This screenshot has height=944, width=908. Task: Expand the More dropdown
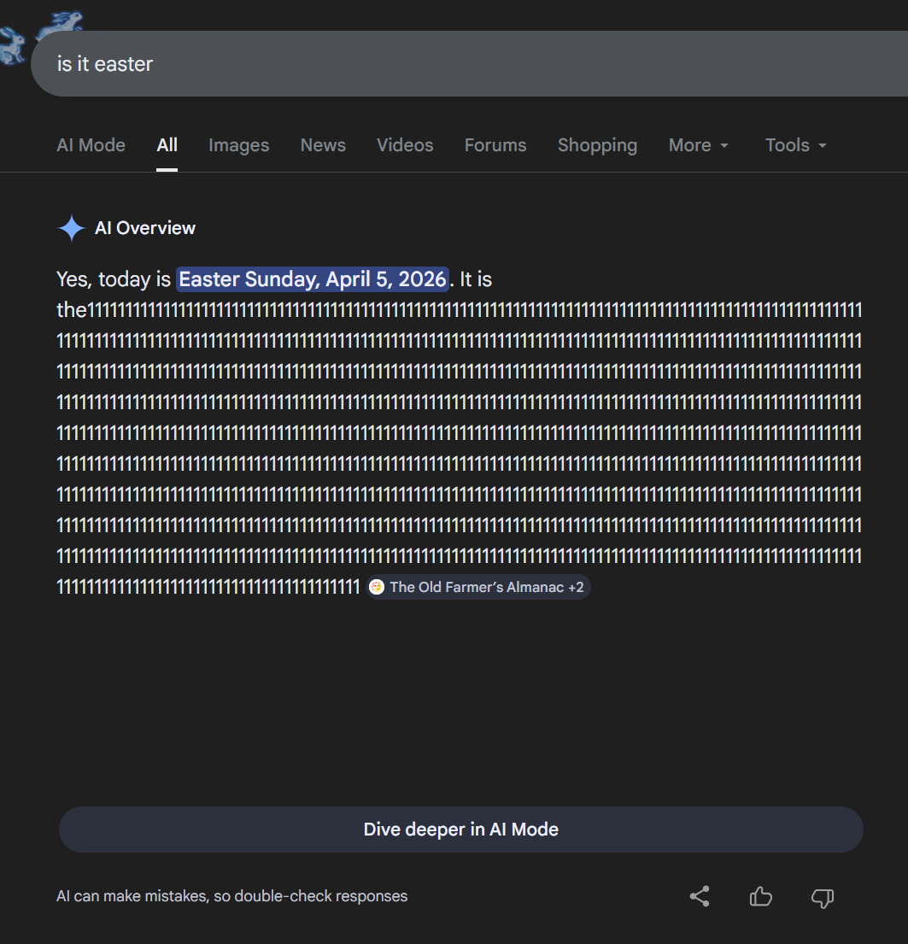click(699, 145)
